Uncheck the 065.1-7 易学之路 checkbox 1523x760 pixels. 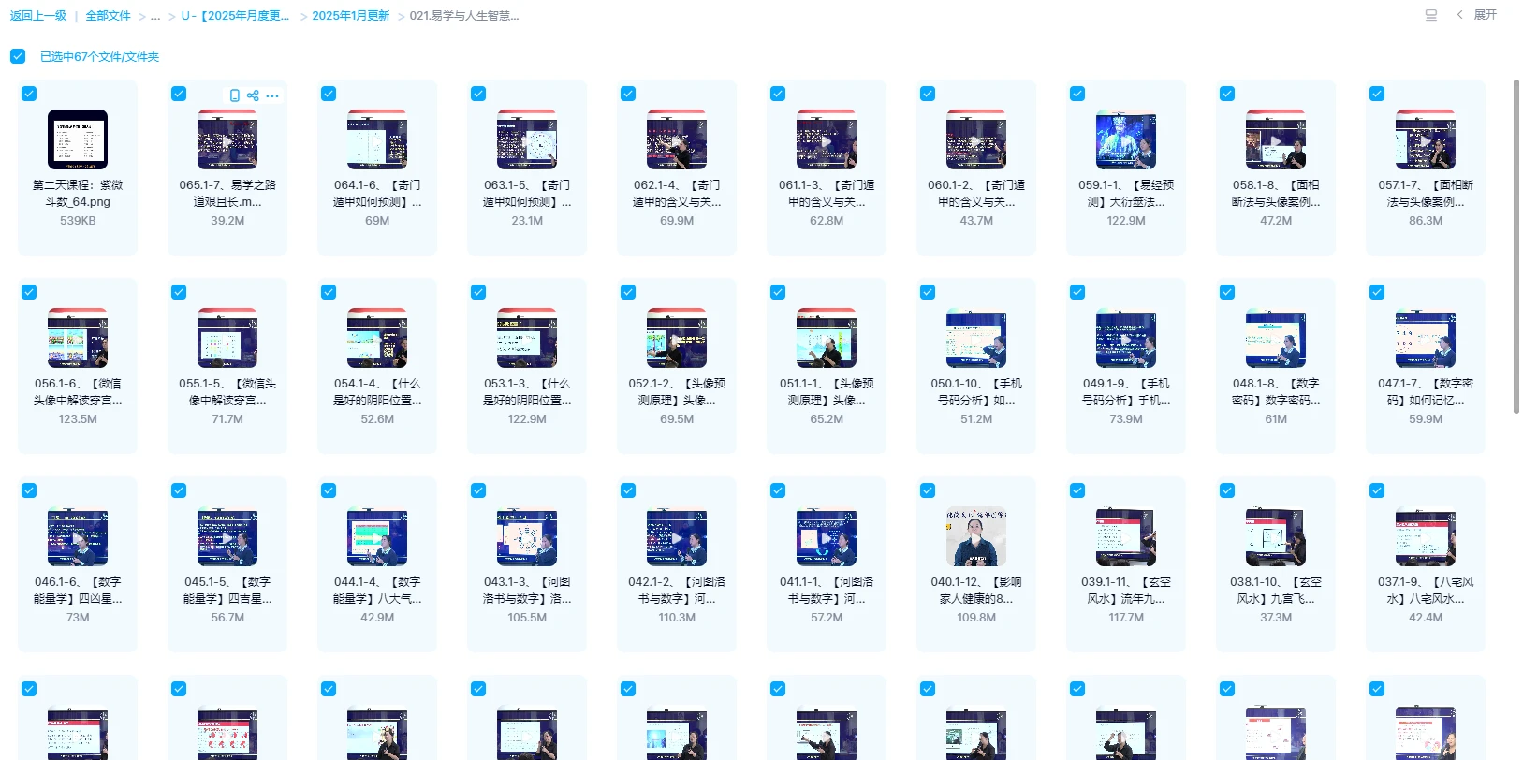179,94
